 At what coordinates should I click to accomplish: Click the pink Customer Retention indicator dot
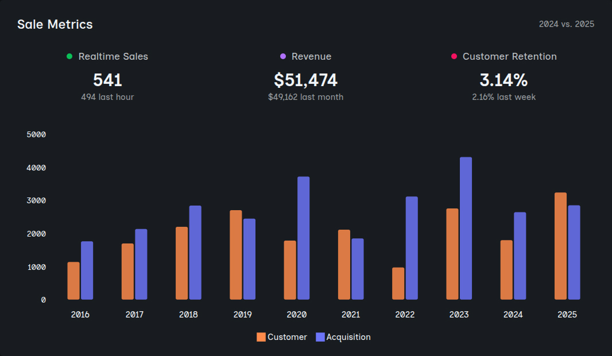[454, 56]
